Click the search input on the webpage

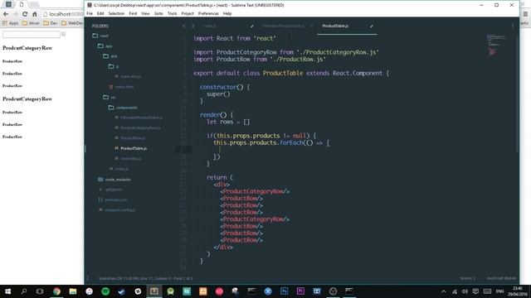coord(32,34)
